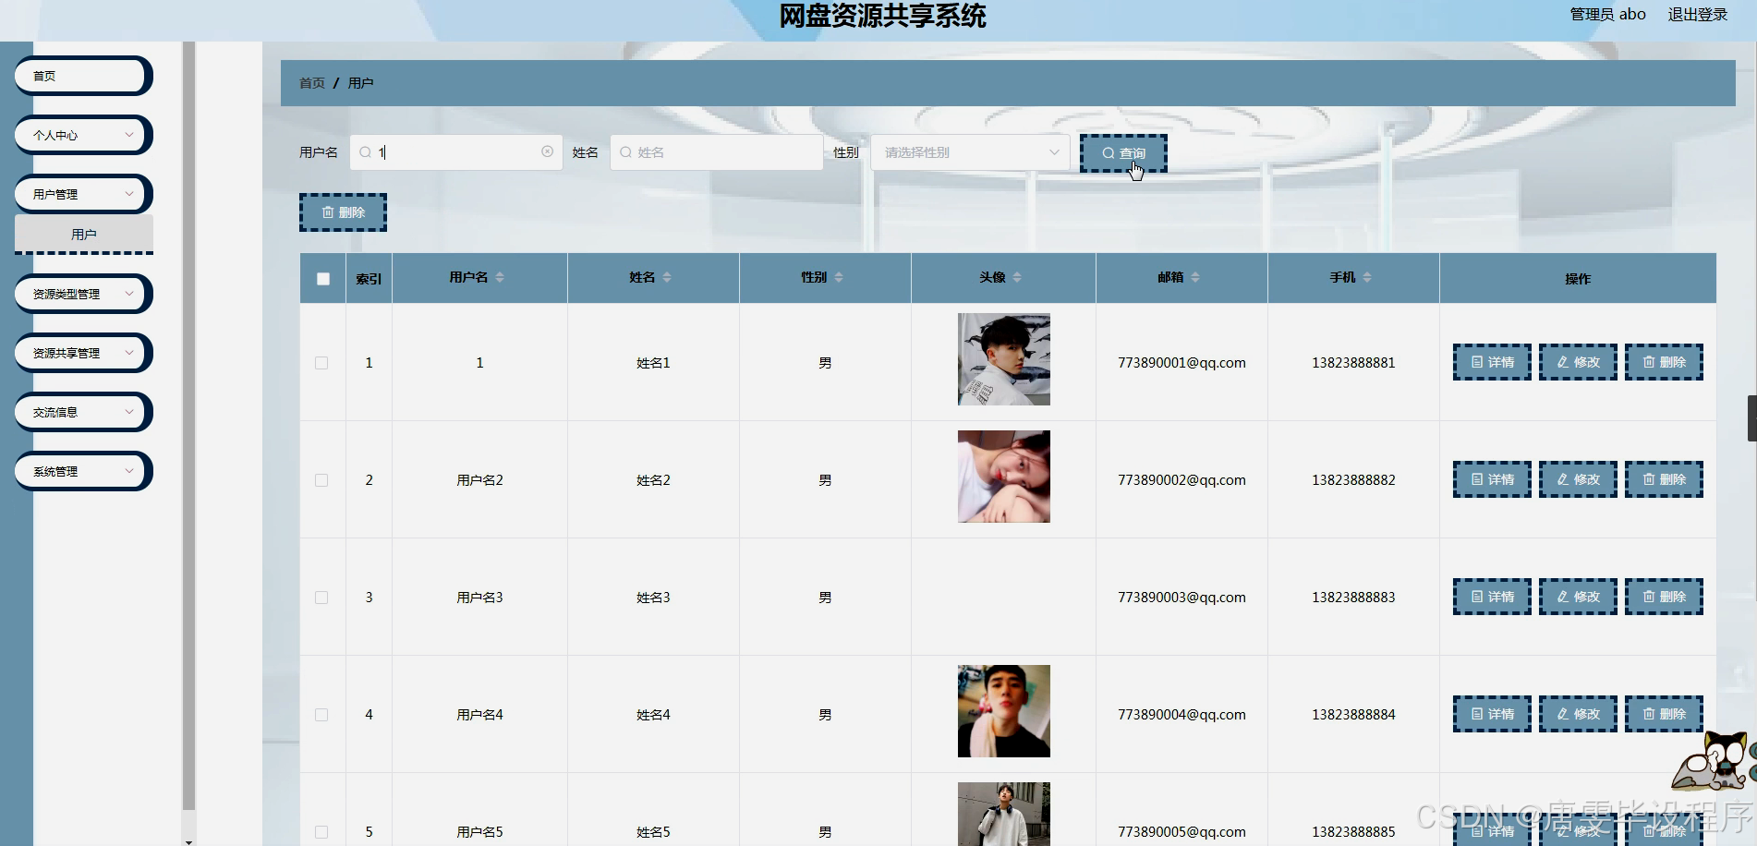Click the batch 删除 button above the table

tap(343, 212)
